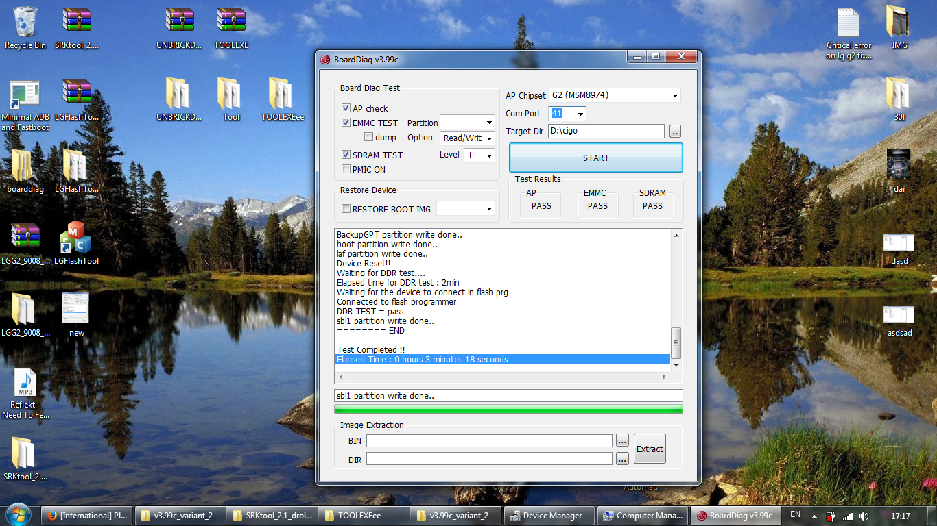Click the Extract button

tap(650, 449)
